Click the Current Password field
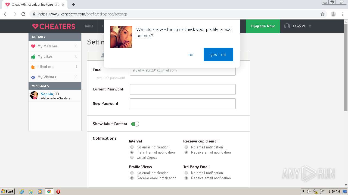The width and height of the screenshot is (348, 195). click(183, 89)
